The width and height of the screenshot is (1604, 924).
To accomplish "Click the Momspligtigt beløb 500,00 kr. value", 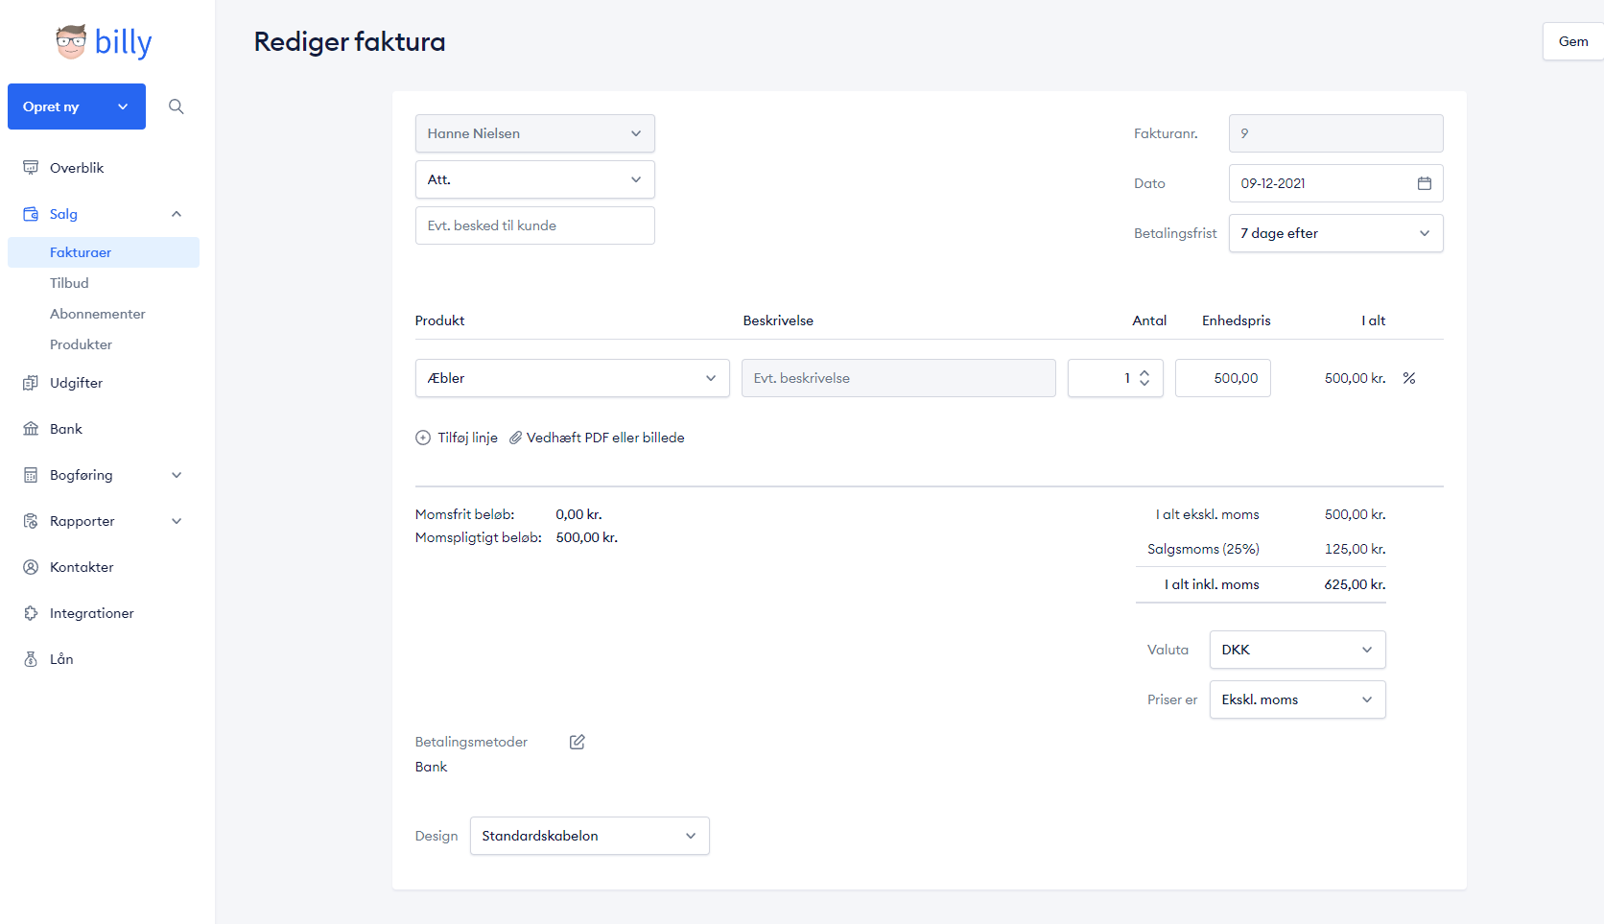I will click(x=587, y=537).
